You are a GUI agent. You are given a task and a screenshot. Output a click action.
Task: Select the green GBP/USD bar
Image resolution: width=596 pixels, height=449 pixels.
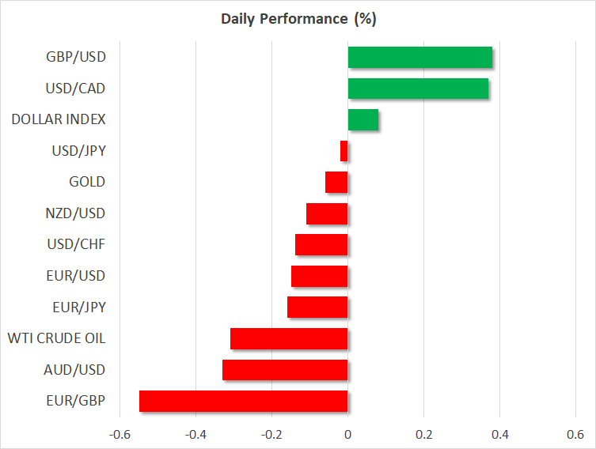click(x=419, y=58)
